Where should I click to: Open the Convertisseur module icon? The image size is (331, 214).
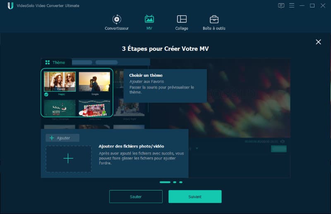coord(117,19)
